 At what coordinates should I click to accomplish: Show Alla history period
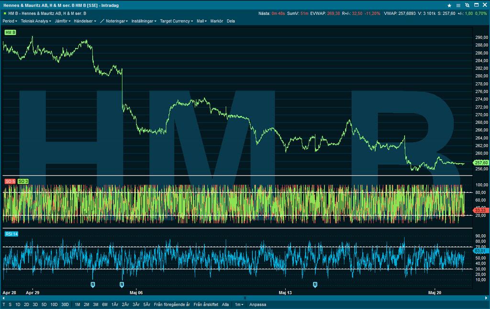click(x=225, y=304)
